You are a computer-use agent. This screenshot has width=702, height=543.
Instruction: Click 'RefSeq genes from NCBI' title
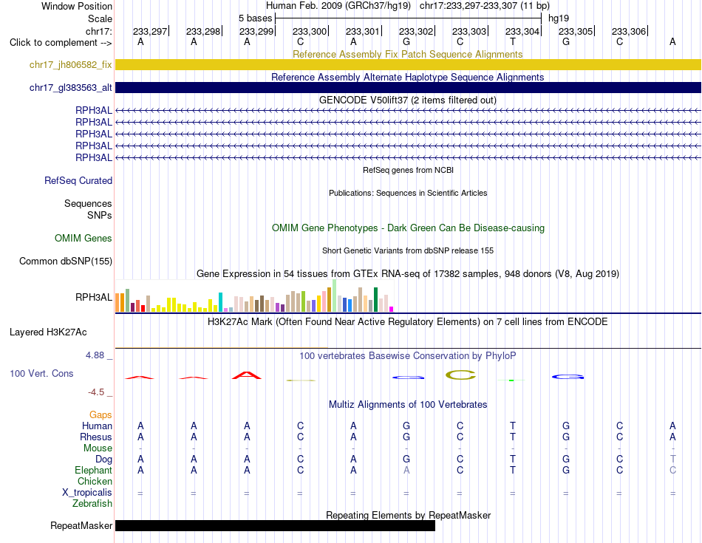pos(408,170)
